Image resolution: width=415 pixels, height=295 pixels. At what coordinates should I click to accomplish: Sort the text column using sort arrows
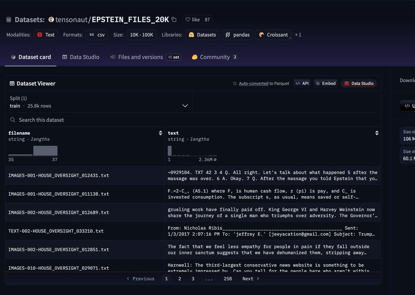pyautogui.click(x=377, y=133)
